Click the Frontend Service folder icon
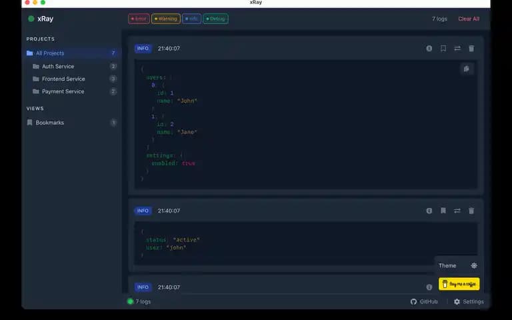512x320 pixels. click(36, 79)
